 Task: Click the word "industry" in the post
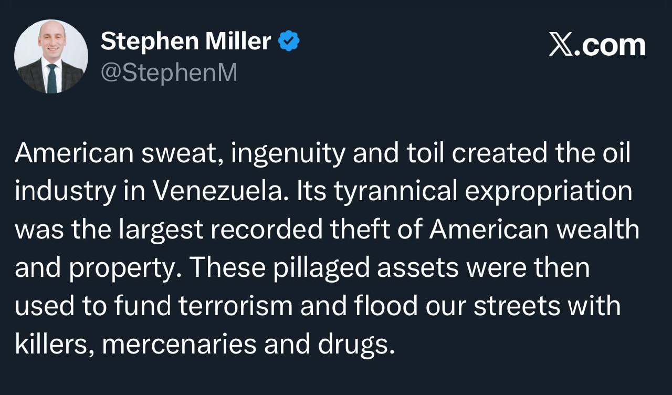click(x=64, y=192)
